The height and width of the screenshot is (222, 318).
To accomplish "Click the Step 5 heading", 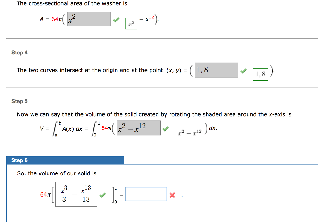I will (20, 101).
